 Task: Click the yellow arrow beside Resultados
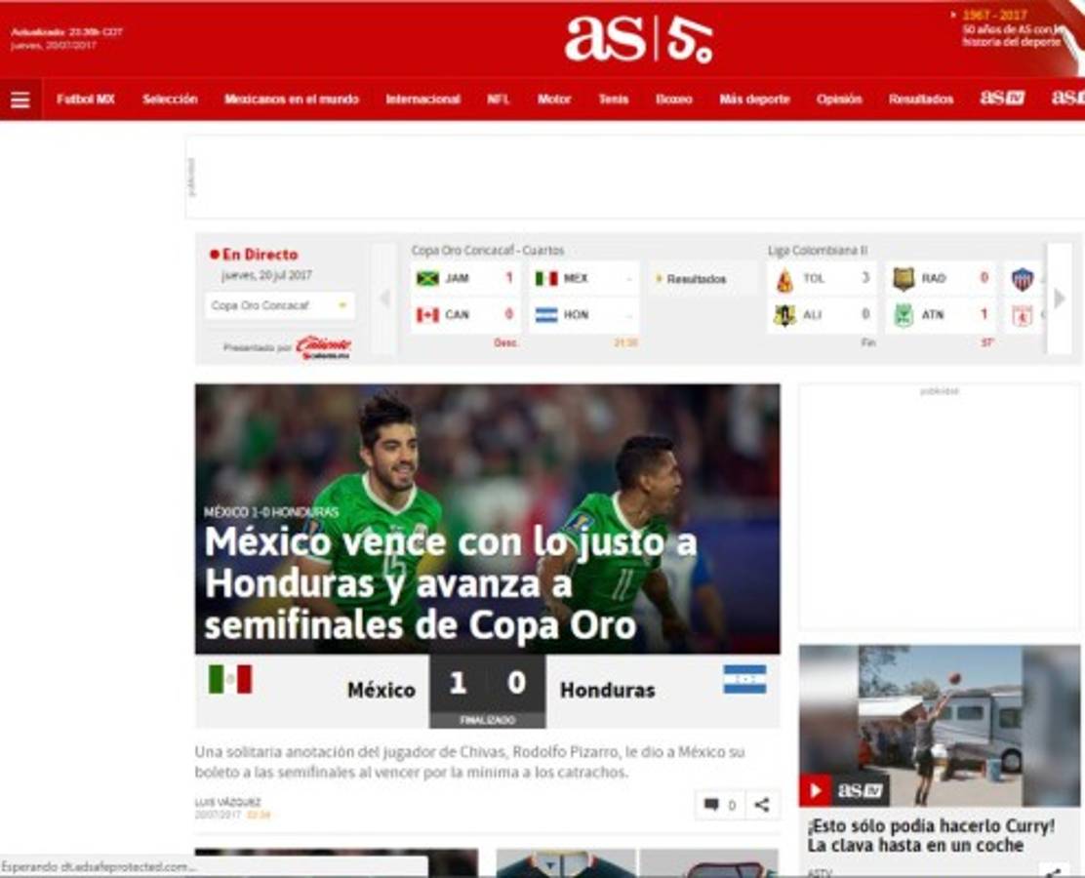pos(659,278)
